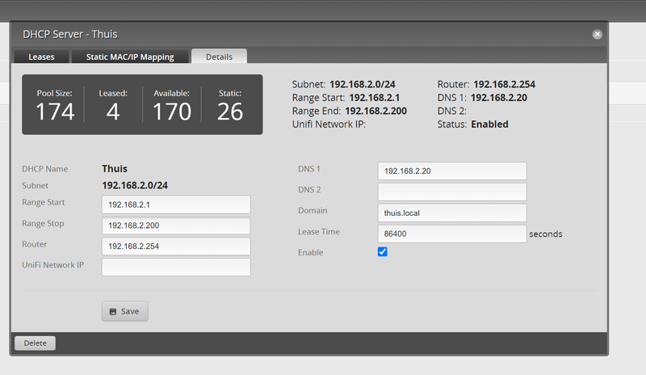Select the Details tab
646x375 pixels.
coord(219,57)
